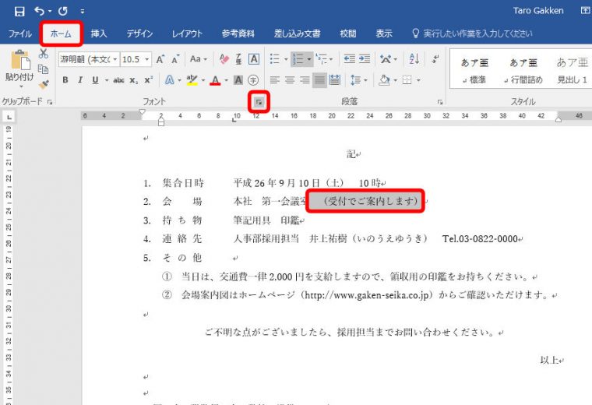The width and height of the screenshot is (592, 405).
Task: Copy selection with the copy icon
Action: (44, 69)
